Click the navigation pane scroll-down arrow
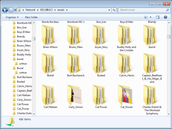The image size is (172, 129). (x=34, y=114)
